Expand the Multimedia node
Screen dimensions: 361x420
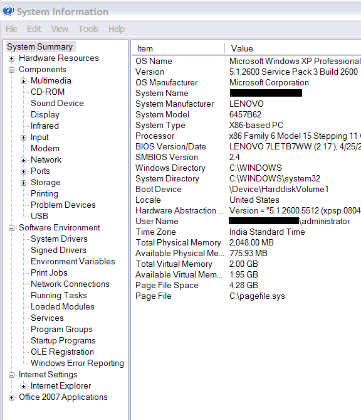click(x=24, y=81)
